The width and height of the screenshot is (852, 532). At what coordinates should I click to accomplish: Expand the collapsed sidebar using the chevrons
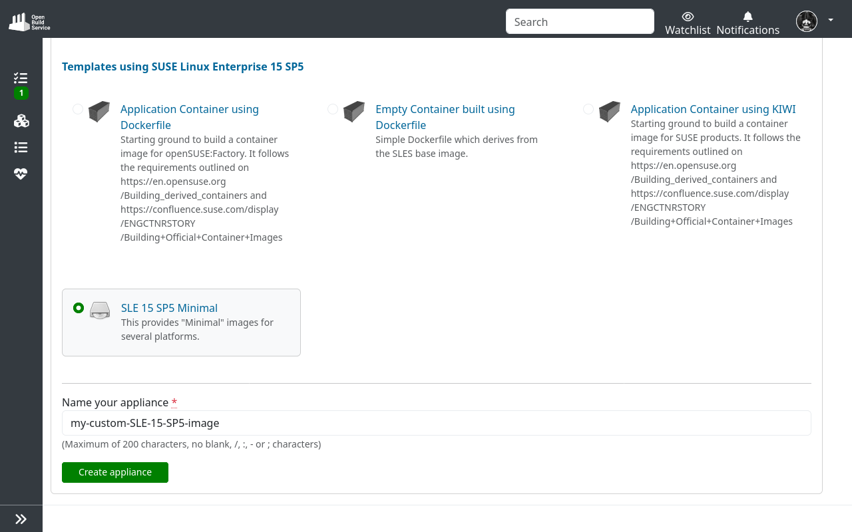click(x=21, y=519)
